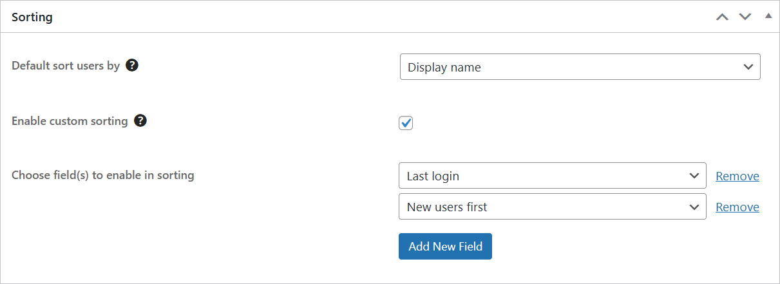This screenshot has width=780, height=284.
Task: Click chevron arrow on Display name select
Action: pos(748,67)
